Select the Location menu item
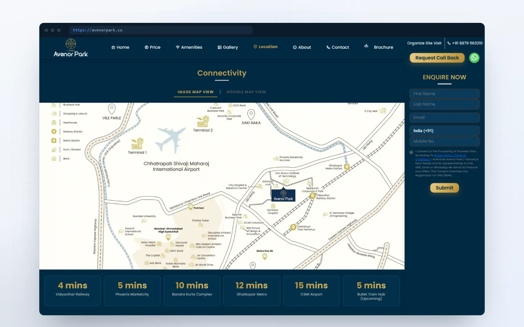The width and height of the screenshot is (524, 327). [x=266, y=47]
